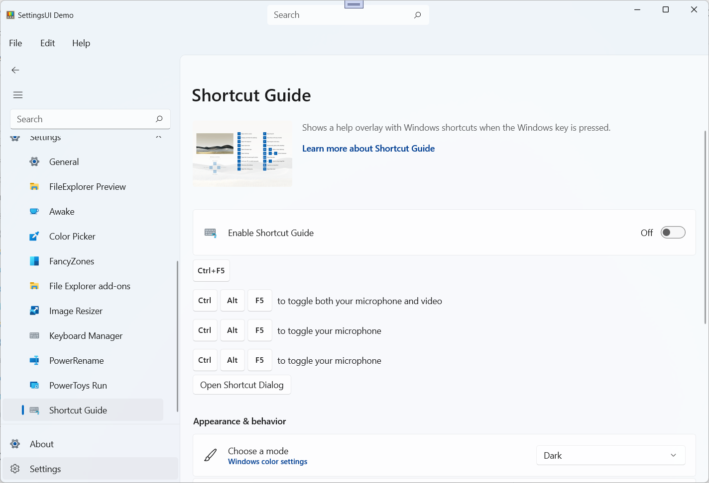
Task: Click the Color Picker eyedropper icon
Action: coord(34,236)
